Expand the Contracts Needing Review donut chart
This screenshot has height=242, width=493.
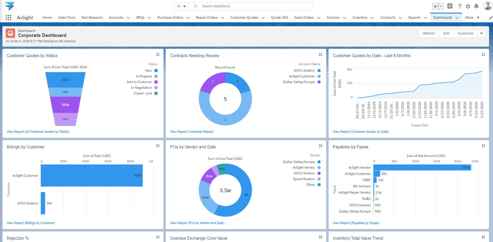pos(321,54)
